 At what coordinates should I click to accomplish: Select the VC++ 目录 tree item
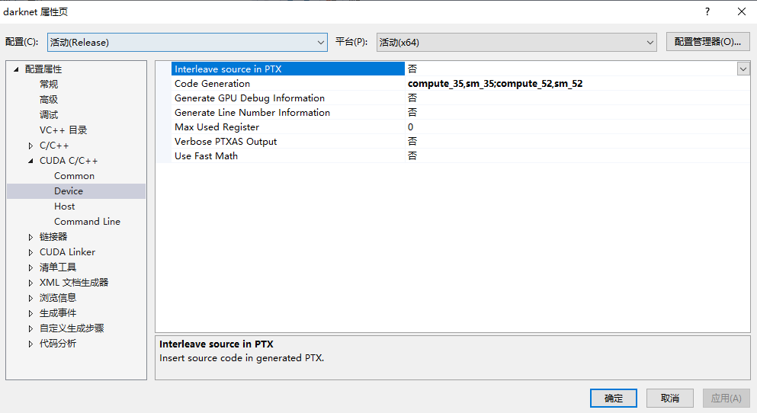(x=63, y=130)
